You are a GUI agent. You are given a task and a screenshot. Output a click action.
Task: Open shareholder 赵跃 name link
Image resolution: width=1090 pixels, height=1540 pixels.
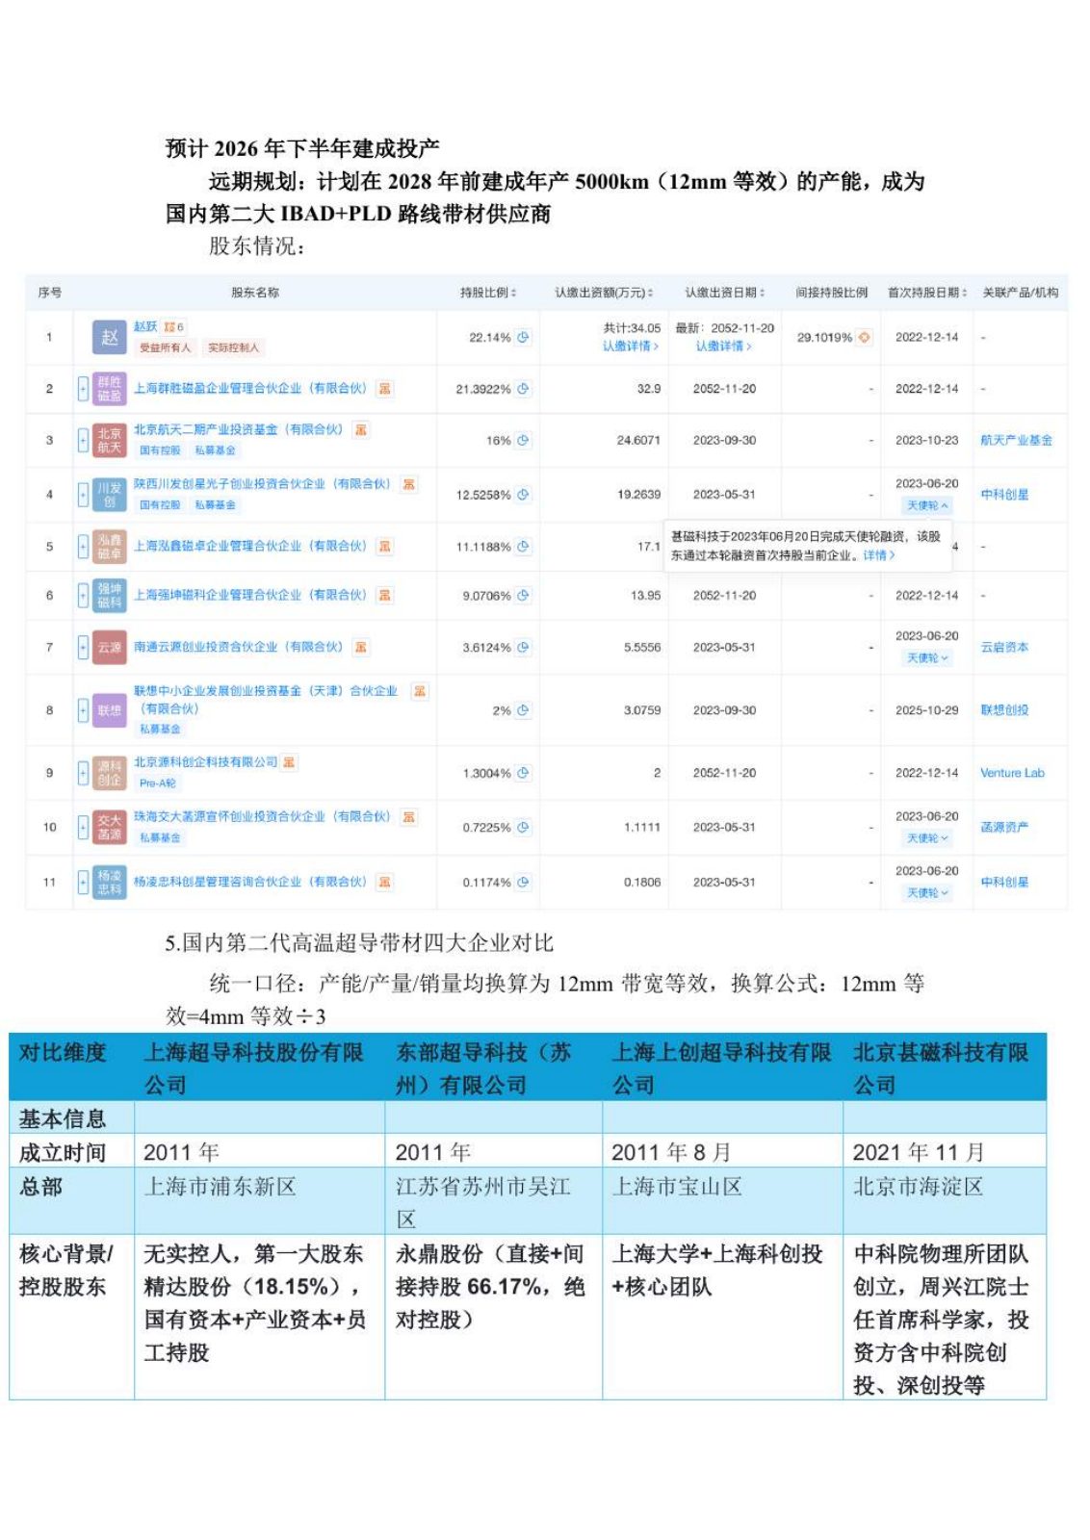(145, 327)
